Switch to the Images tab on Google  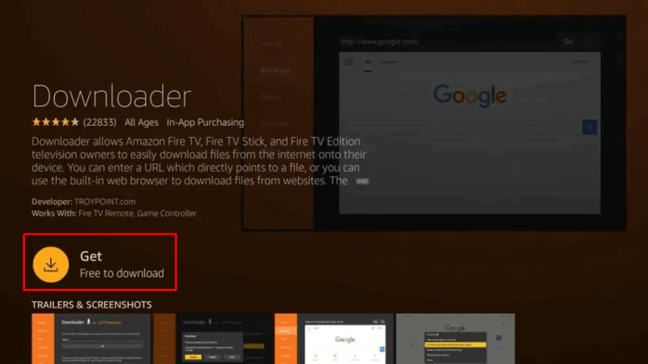pyautogui.click(x=389, y=62)
